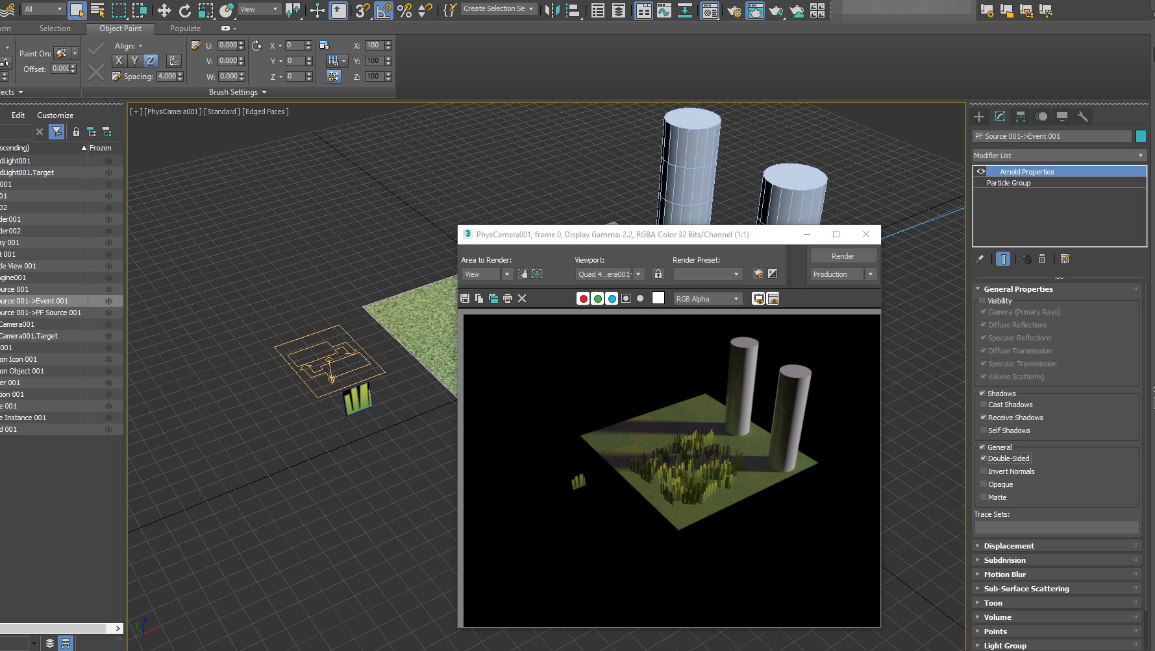The image size is (1155, 651).
Task: Select the Move tool in main toolbar
Action: click(164, 10)
